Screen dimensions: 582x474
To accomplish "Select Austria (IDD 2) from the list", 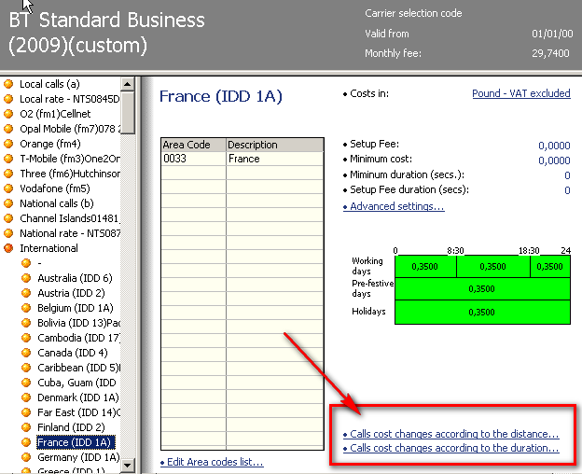I will (71, 293).
